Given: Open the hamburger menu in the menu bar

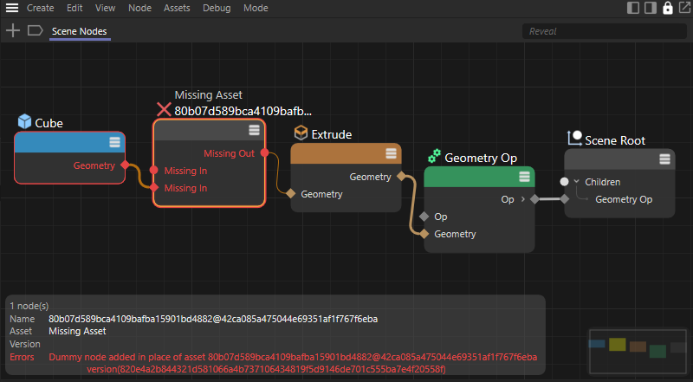Looking at the screenshot, I should coord(12,8).
